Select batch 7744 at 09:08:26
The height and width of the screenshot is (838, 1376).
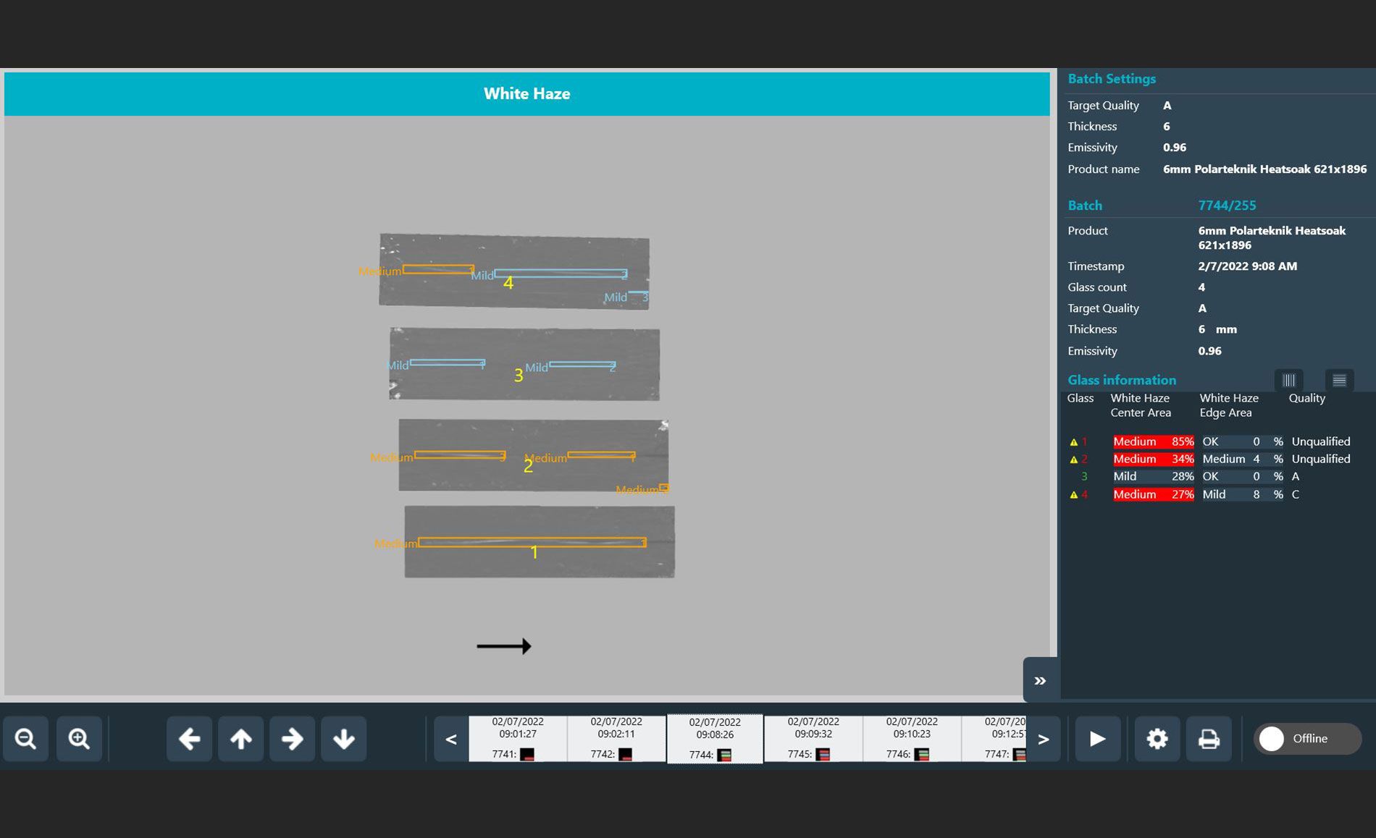pos(715,739)
